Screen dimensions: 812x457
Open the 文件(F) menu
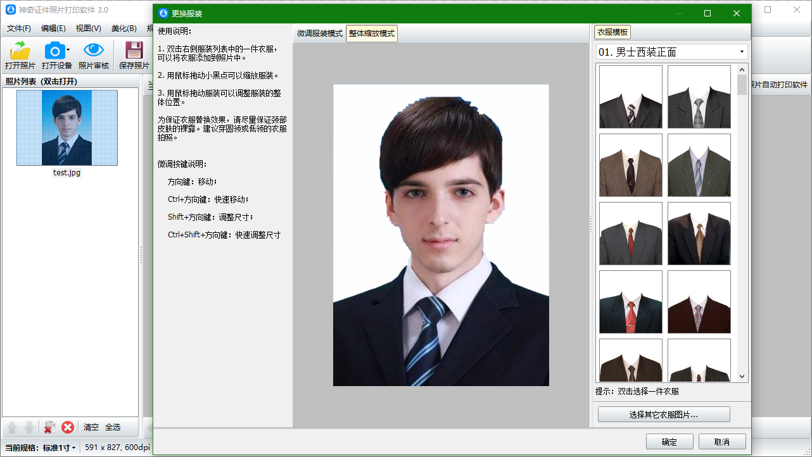point(19,28)
